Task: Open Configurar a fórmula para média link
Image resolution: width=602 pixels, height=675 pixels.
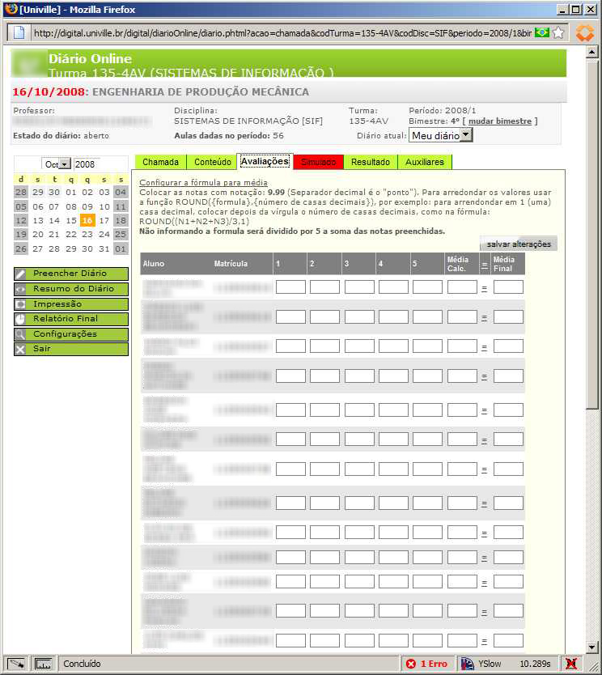Action: coord(203,183)
